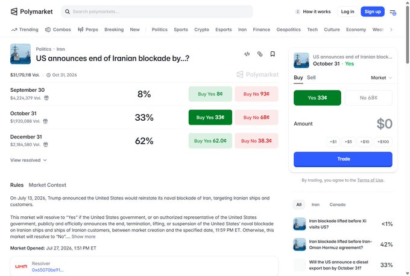The height and width of the screenshot is (276, 410).
Task: Select the Buy tab
Action: coord(298,77)
